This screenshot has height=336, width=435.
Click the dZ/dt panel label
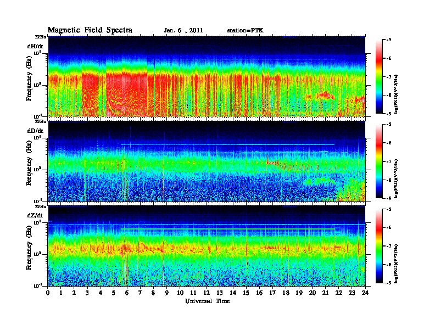[x=35, y=215]
